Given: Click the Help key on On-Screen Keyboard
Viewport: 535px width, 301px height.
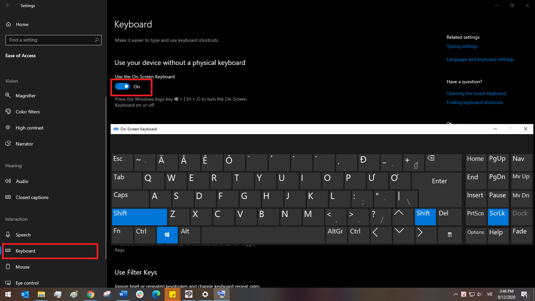Looking at the screenshot, I should 498,235.
